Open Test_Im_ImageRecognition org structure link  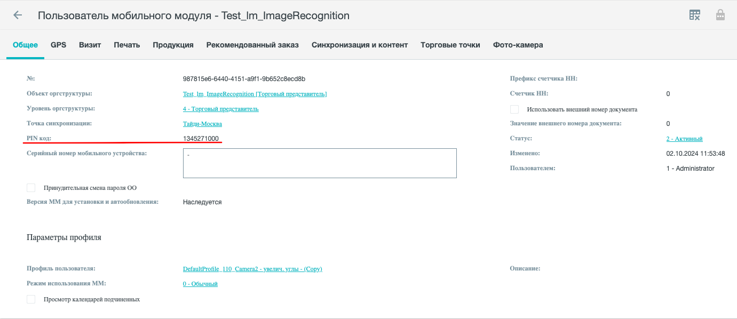pos(255,94)
